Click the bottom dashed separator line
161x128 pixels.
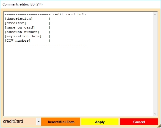(x=45, y=45)
